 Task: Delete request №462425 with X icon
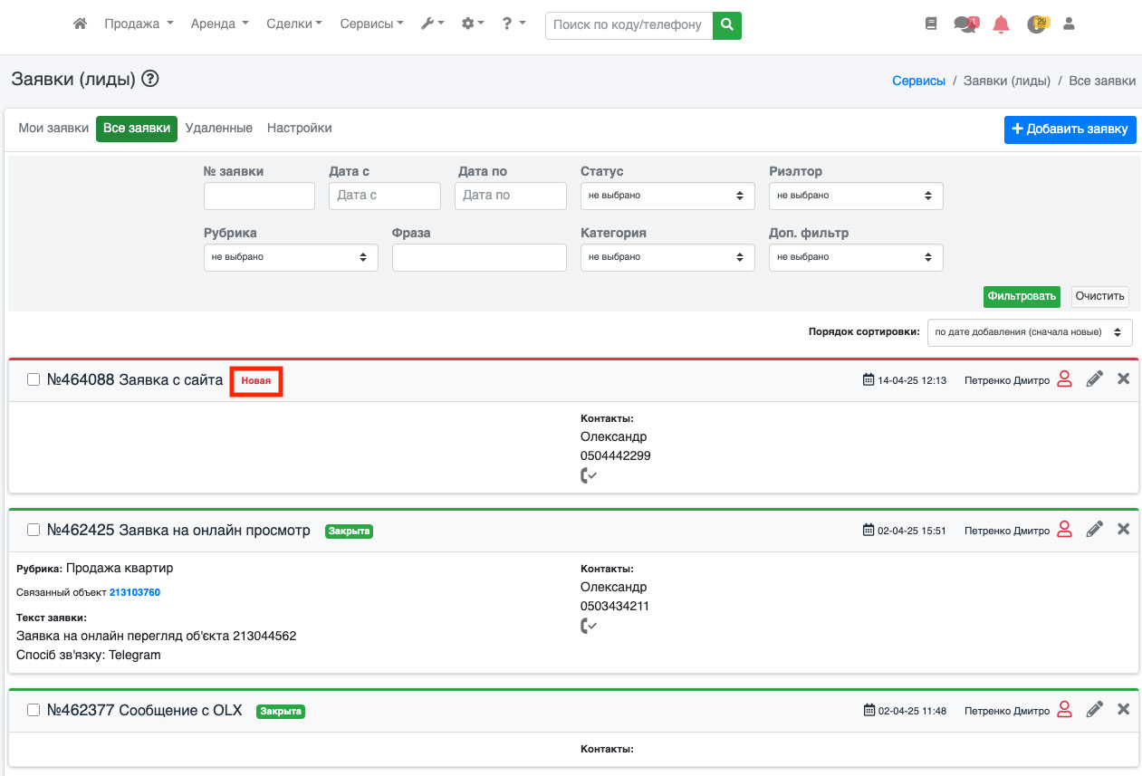pos(1123,529)
